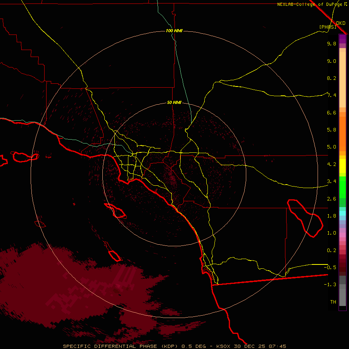Click the 4.2 scale value
The image size is (349, 349).
[x=332, y=164]
